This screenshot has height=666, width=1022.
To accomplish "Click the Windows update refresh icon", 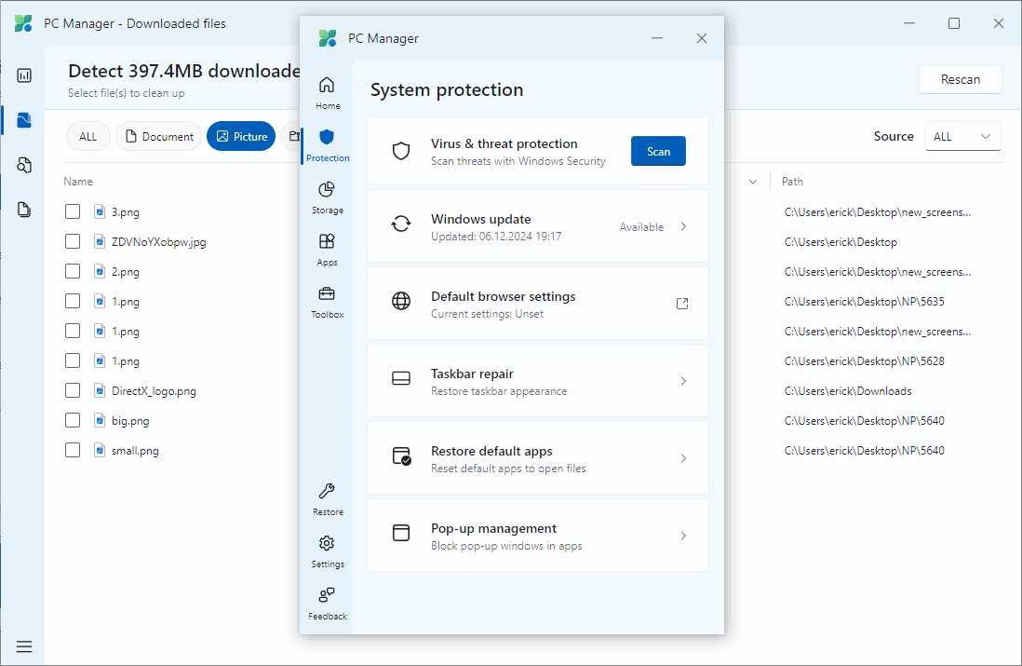I will coord(401,224).
